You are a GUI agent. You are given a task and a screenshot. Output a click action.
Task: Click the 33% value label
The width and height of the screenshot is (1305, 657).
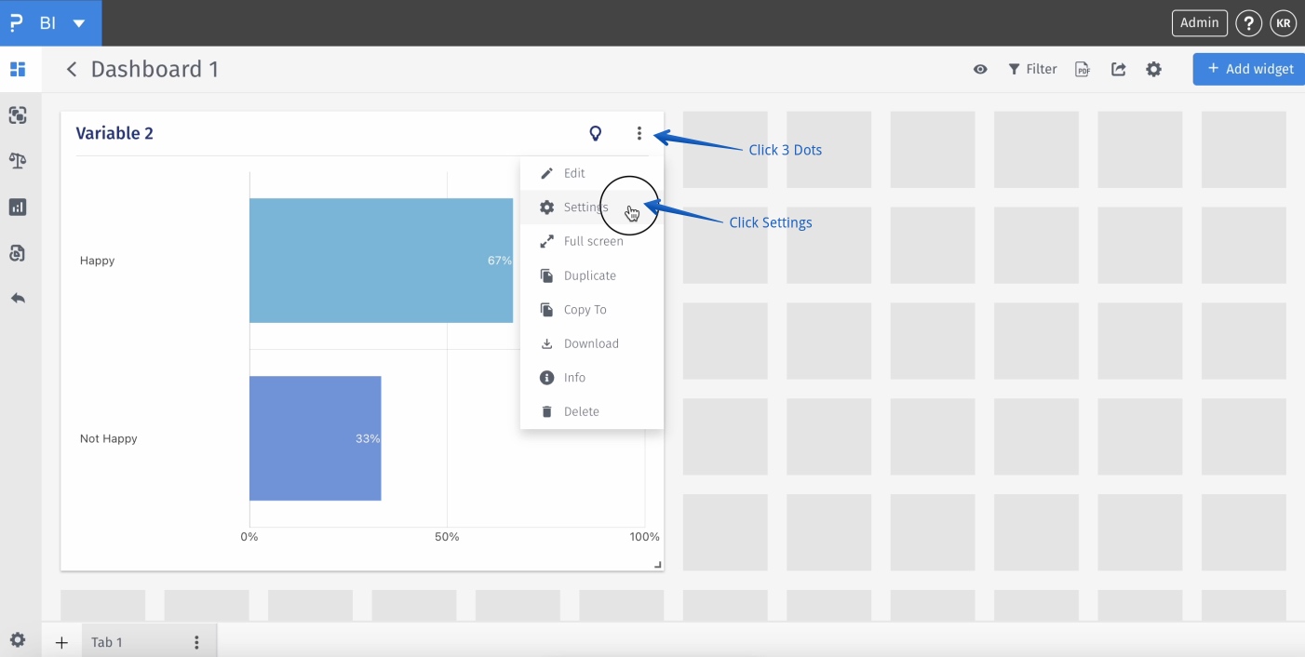pyautogui.click(x=368, y=438)
